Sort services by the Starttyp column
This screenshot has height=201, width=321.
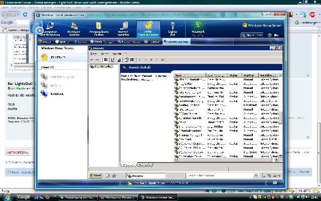click(250, 75)
